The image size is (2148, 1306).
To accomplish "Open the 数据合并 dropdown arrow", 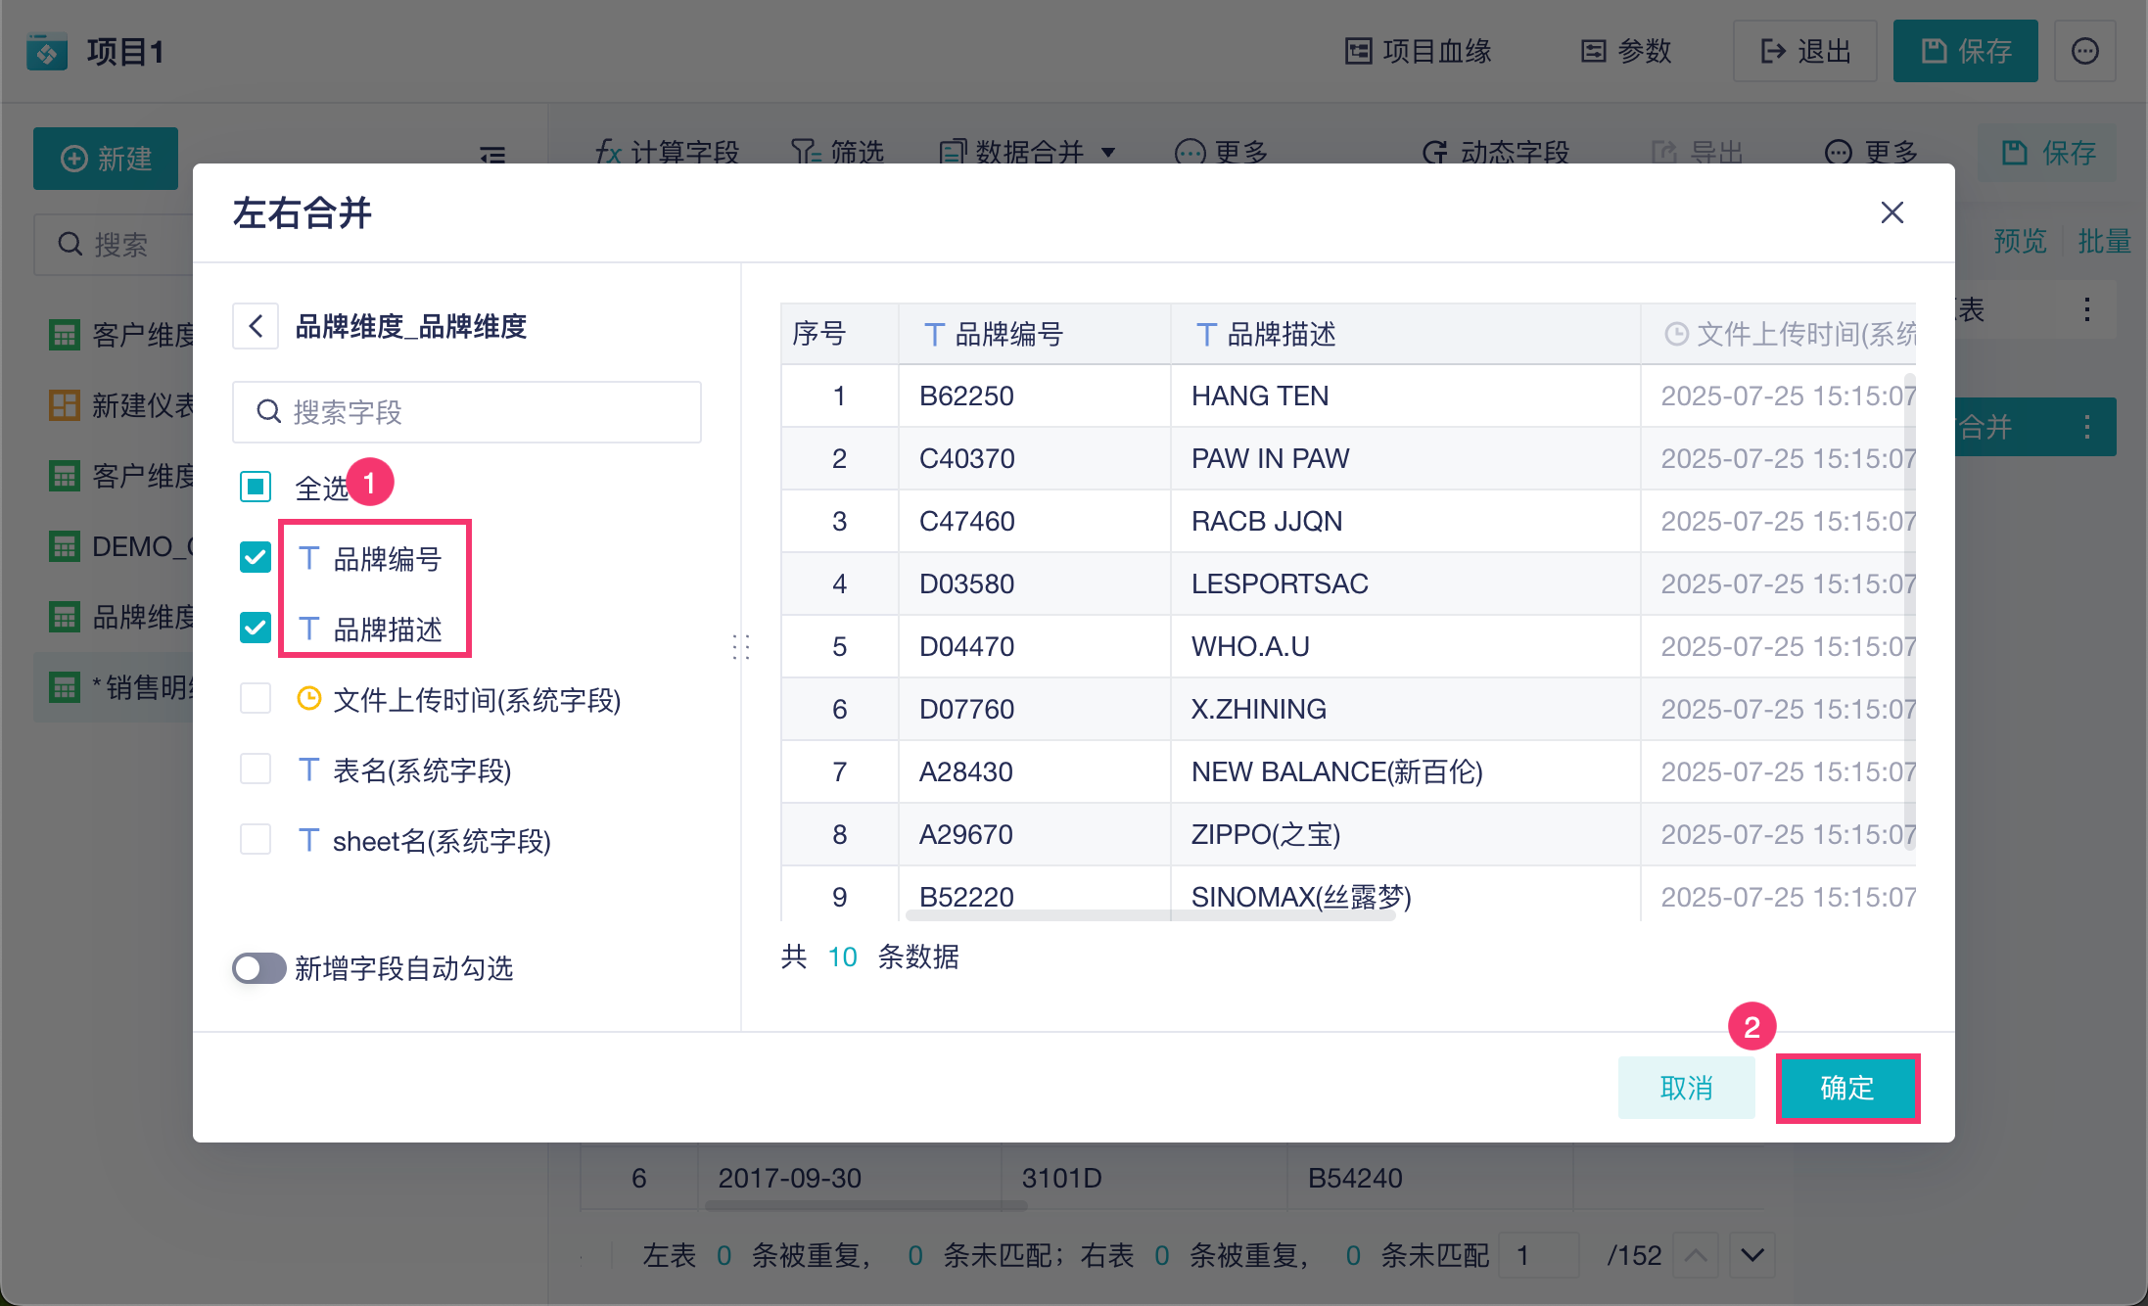I will coord(1108,153).
